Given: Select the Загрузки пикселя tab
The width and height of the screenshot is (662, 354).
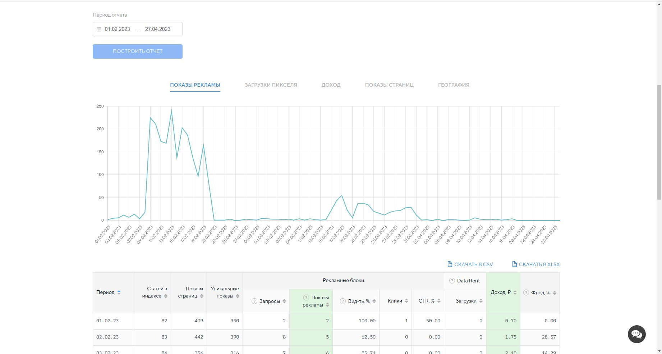Looking at the screenshot, I should click(271, 85).
